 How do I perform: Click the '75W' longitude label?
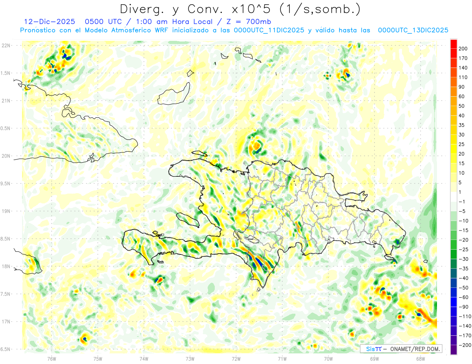(x=98, y=359)
